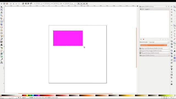Select Layer 1 in layers list
Image resolution: width=176 pixels, height=99 pixels.
155,9
